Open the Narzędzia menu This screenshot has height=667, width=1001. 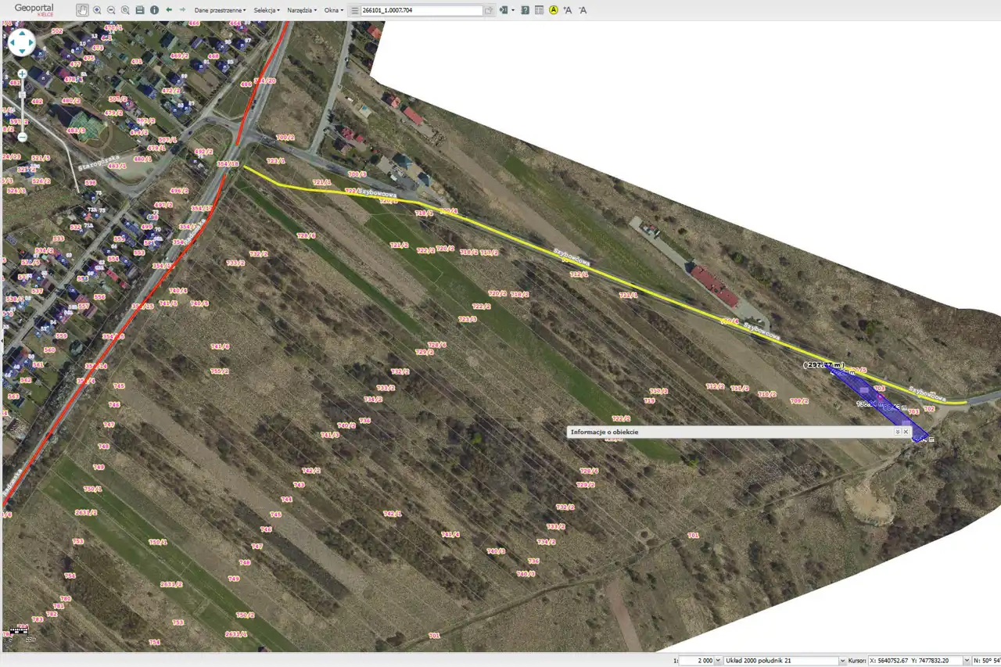[302, 10]
